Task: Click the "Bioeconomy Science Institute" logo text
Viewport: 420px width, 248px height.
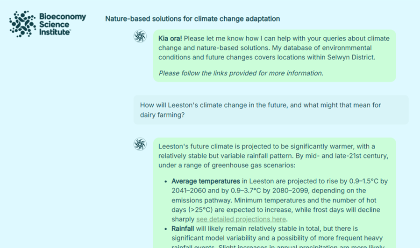Action: click(62, 24)
